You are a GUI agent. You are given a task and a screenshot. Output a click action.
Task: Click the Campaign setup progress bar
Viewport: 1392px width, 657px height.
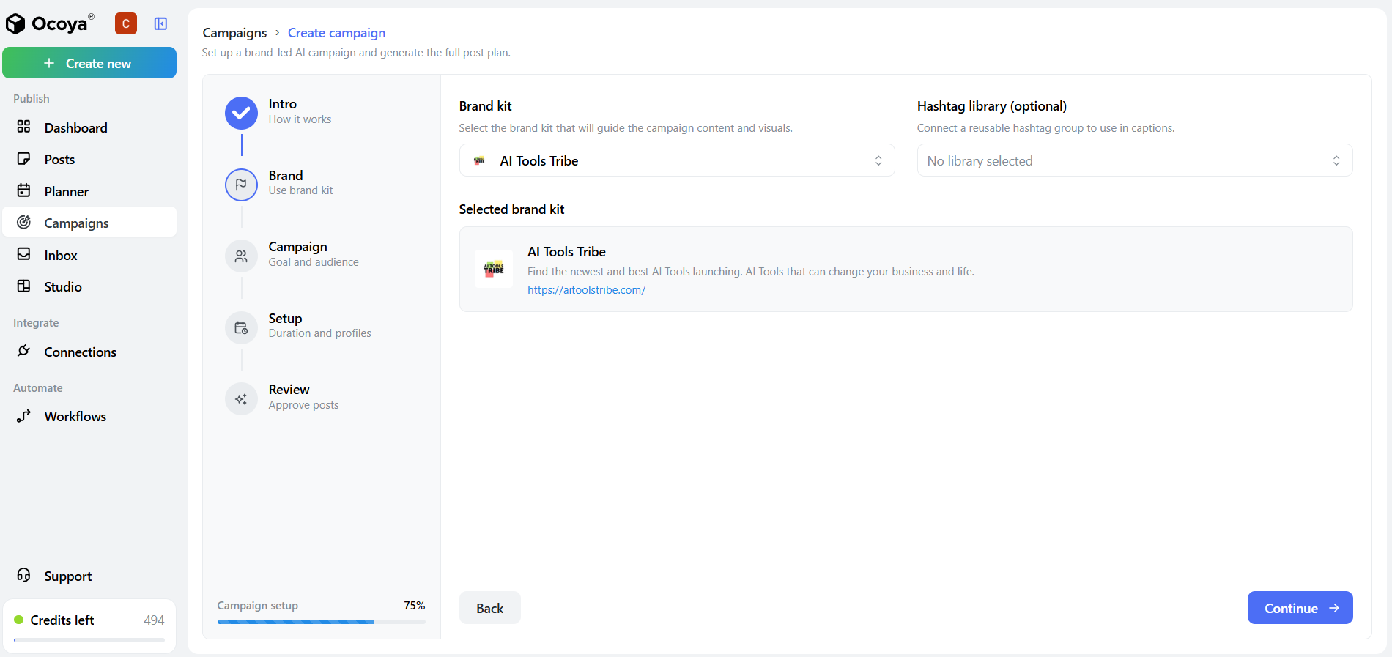321,622
